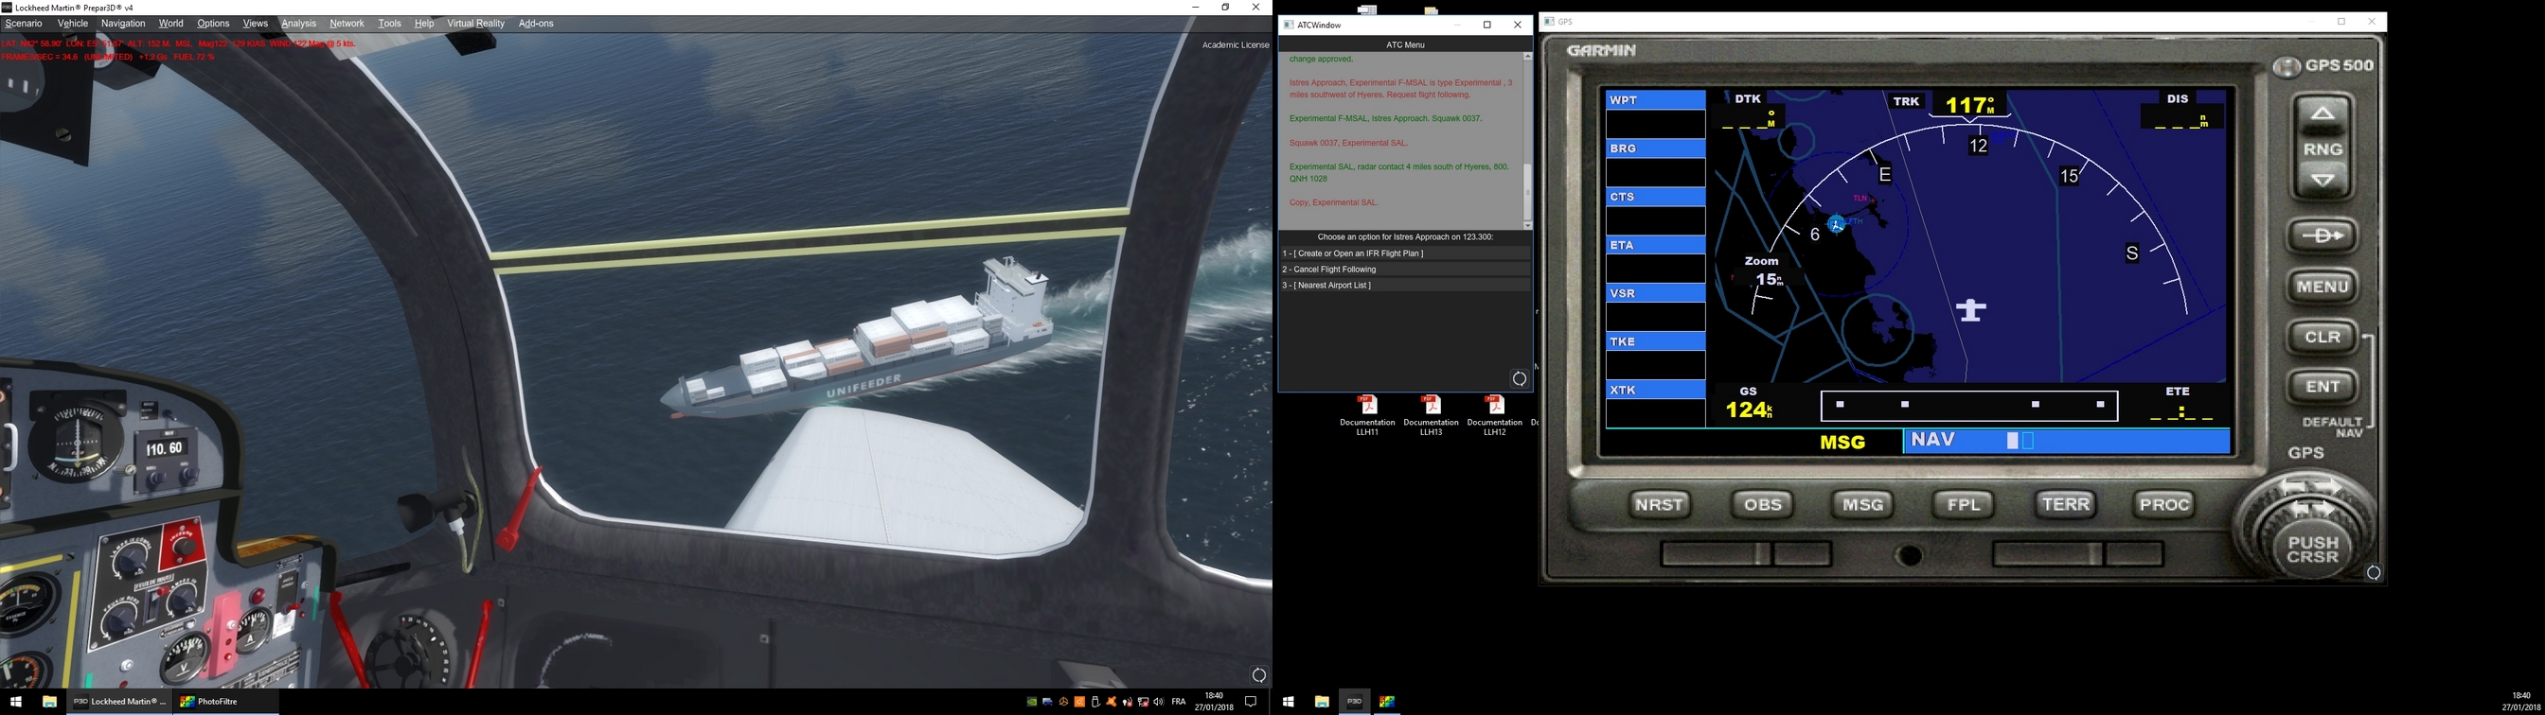Open the Tools menu
The image size is (2545, 715).
[x=390, y=24]
